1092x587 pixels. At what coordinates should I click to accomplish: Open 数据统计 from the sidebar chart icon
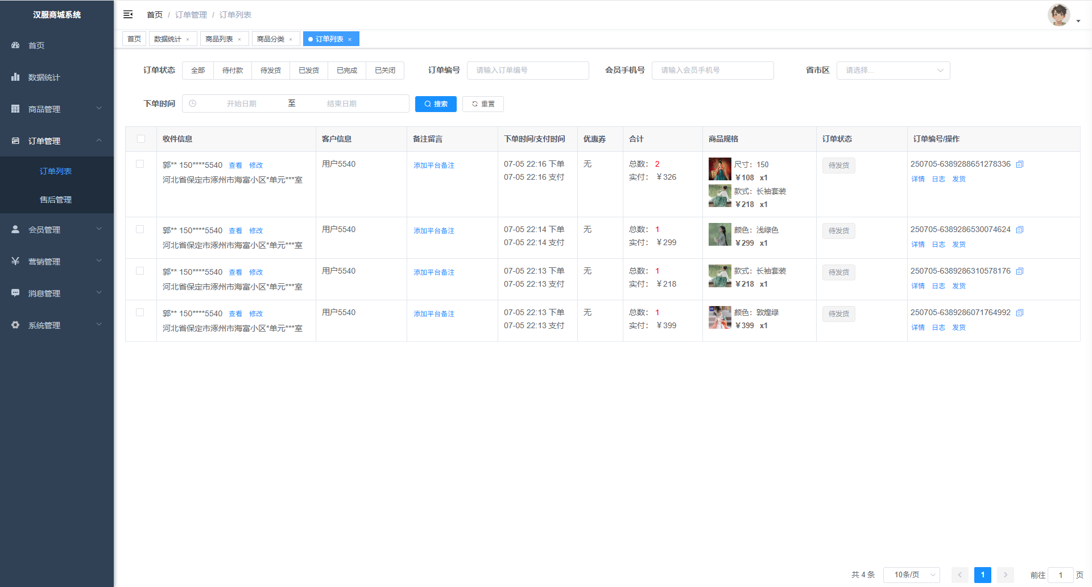[15, 77]
